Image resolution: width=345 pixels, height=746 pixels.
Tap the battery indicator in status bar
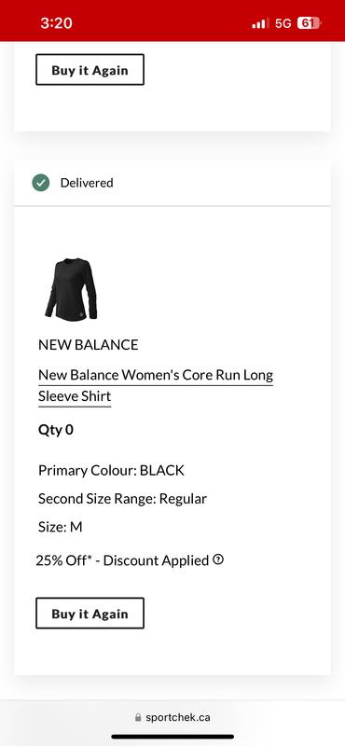click(309, 22)
